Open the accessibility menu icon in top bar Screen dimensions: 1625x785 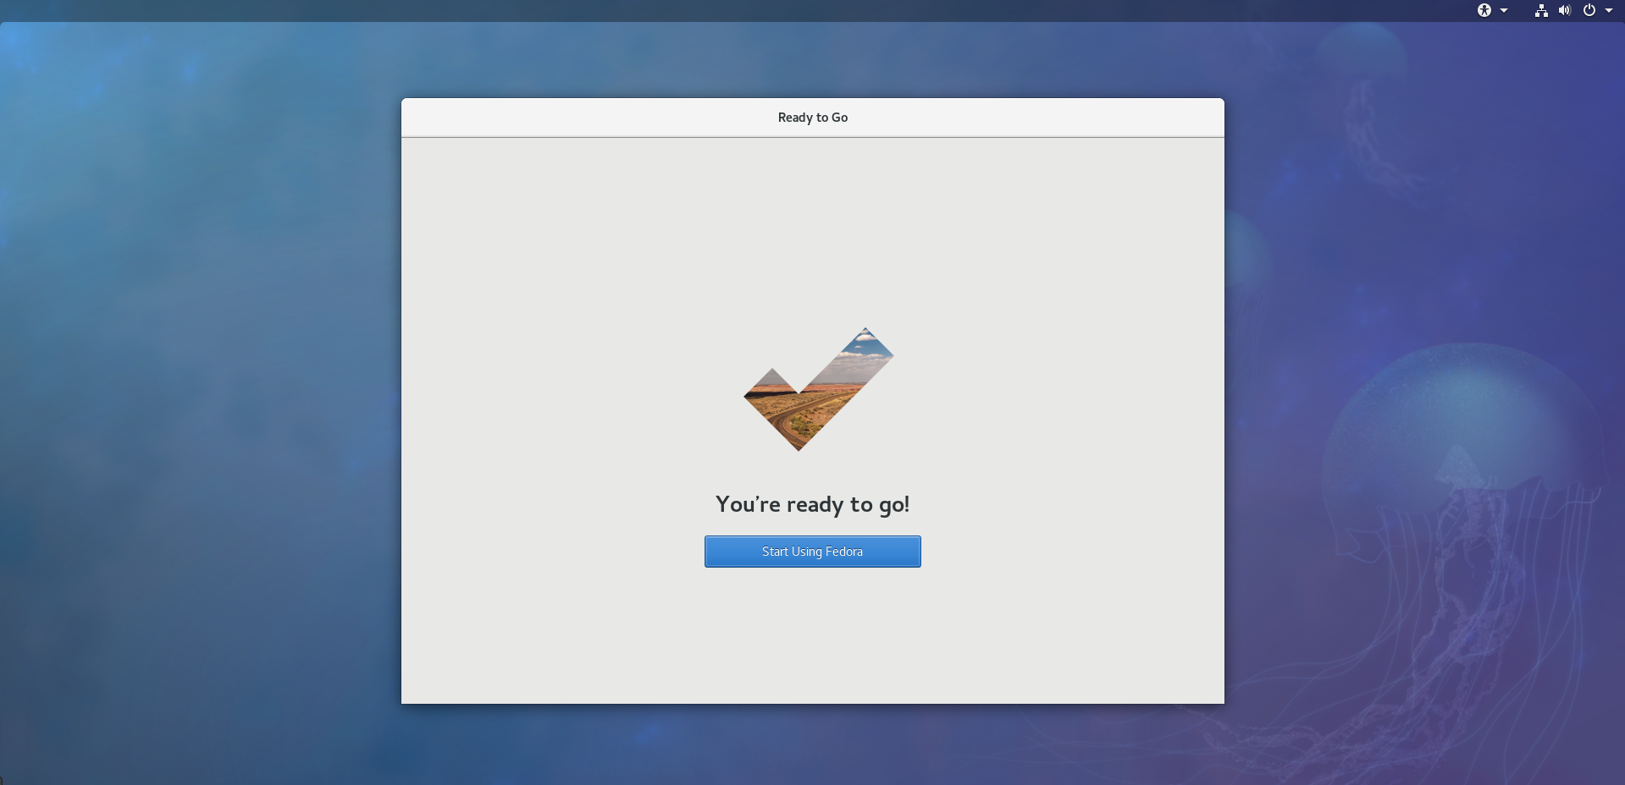tap(1484, 10)
